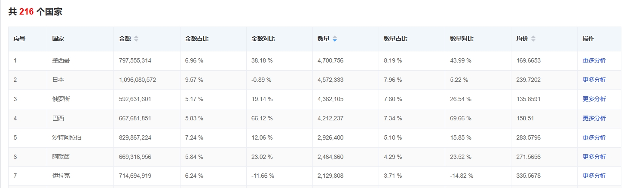
Task: Open 更多分析 for 巴西
Action: (594, 118)
